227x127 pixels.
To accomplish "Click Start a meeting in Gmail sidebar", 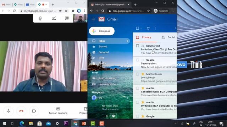I will [x=107, y=78].
